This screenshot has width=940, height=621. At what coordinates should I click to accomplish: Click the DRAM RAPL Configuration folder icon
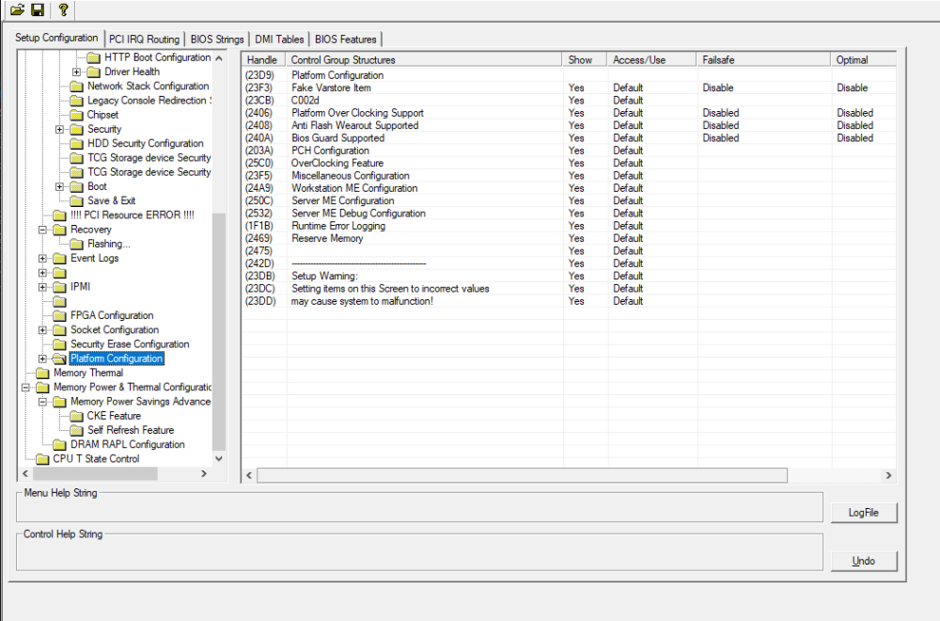pyautogui.click(x=60, y=445)
